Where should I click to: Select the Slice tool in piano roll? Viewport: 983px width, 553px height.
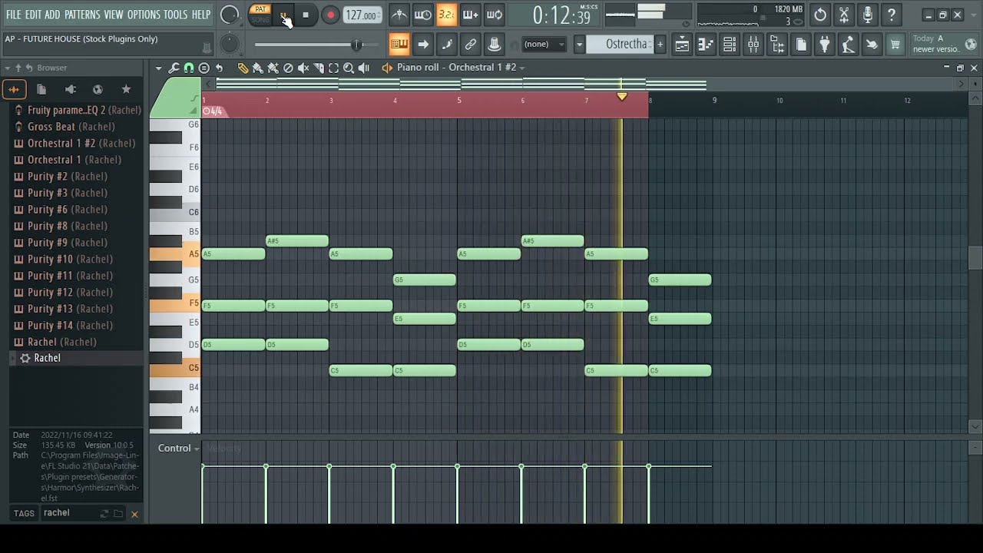point(319,68)
